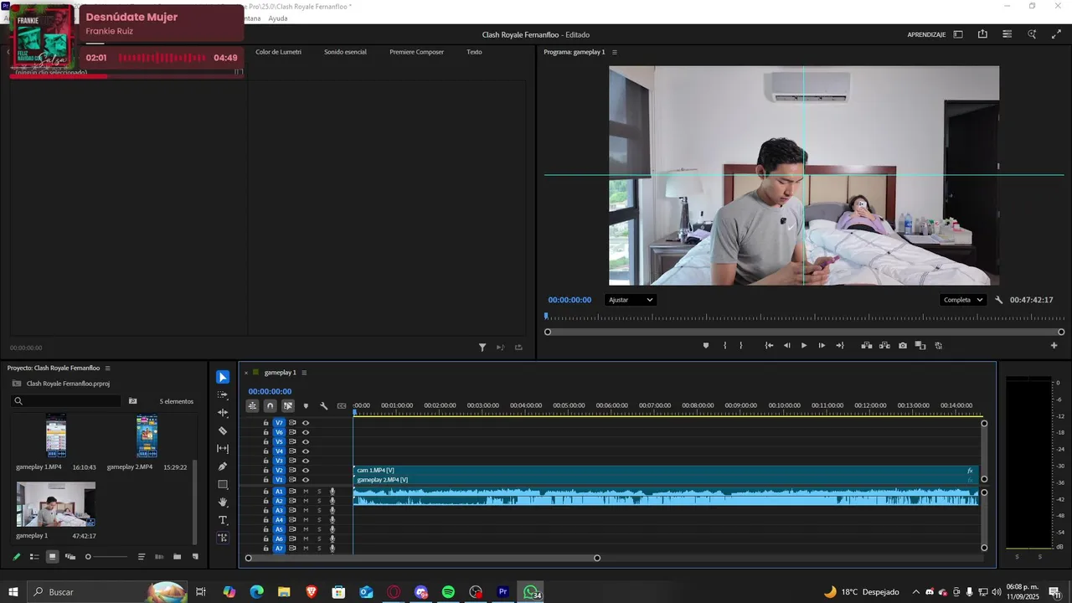The height and width of the screenshot is (603, 1072).
Task: Open the Program gameplay 1 panel menu
Action: click(x=615, y=52)
